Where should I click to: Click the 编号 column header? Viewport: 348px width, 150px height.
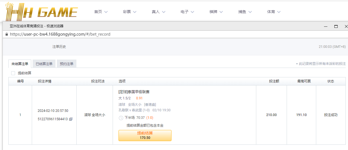click(20, 81)
